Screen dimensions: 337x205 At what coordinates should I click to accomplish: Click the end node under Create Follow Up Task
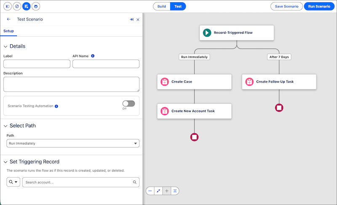tap(279, 108)
